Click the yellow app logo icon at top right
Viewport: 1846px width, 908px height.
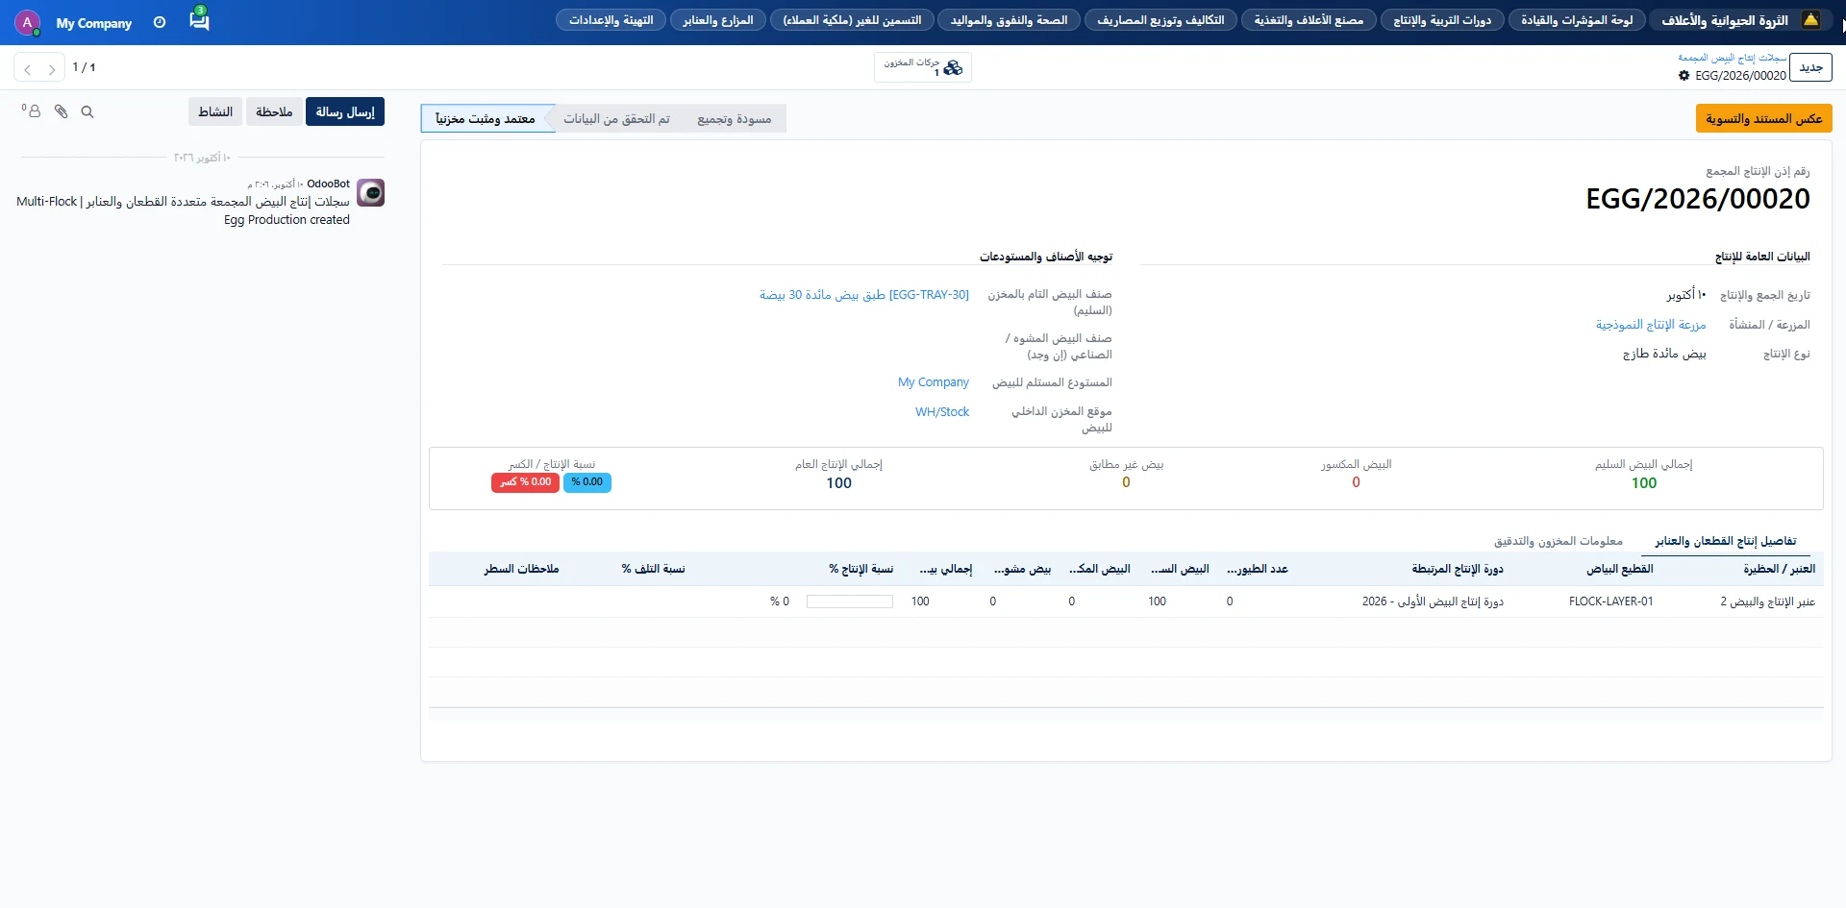pyautogui.click(x=1811, y=20)
